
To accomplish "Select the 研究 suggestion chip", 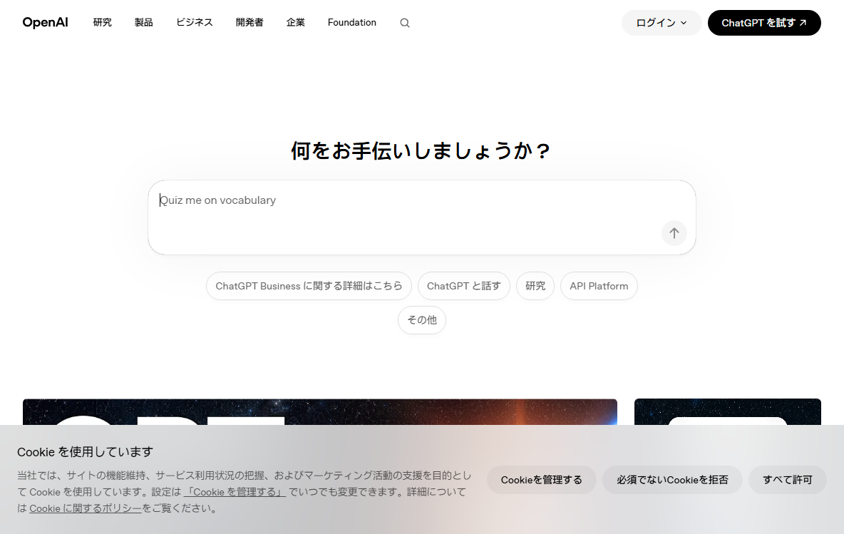I will click(x=535, y=286).
